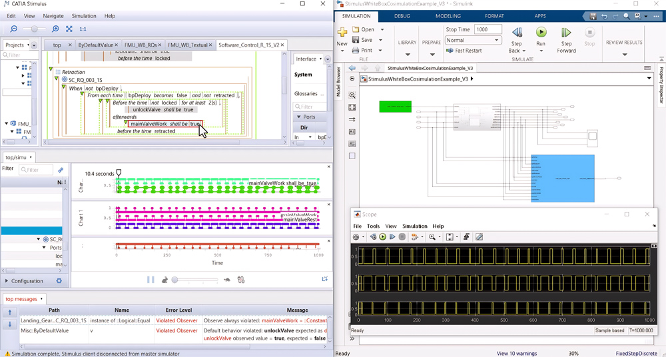Expand the LIBRARY section arrow in Simulink
Screen dimensions: 666x357
click(408, 55)
